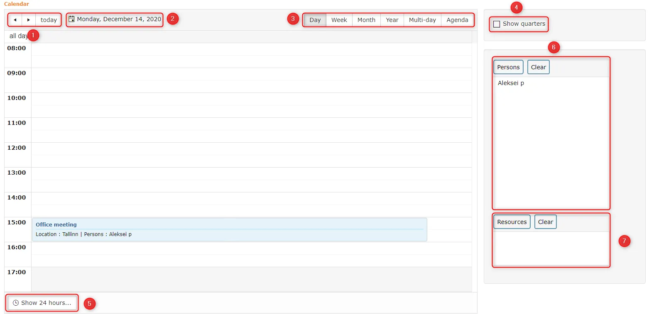
Task: Click Show 24 hours button
Action: coord(42,303)
